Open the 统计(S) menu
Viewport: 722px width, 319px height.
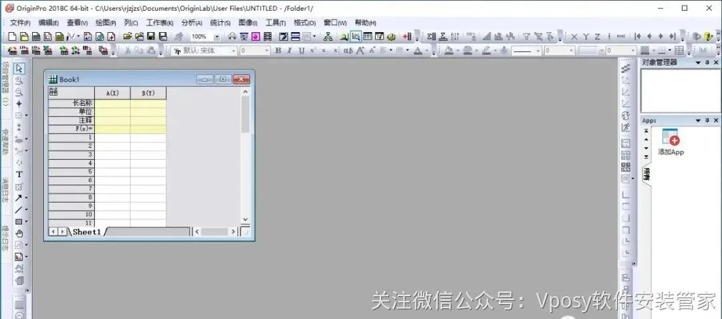click(x=220, y=23)
